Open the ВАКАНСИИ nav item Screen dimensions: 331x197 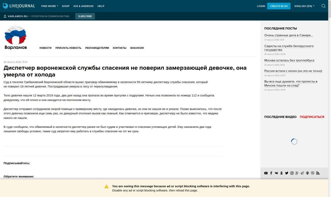point(137,48)
